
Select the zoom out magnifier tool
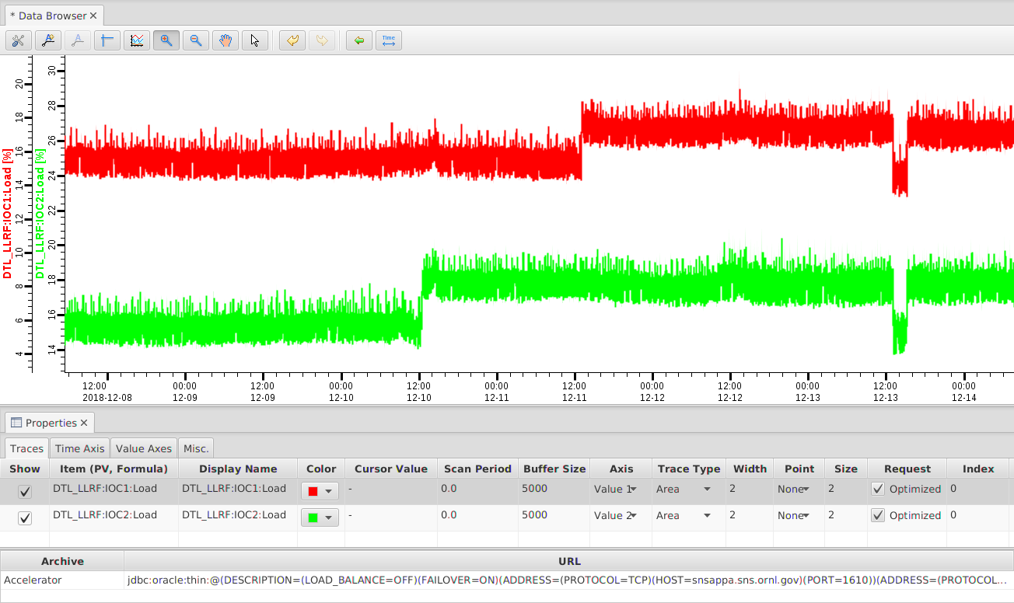[196, 40]
